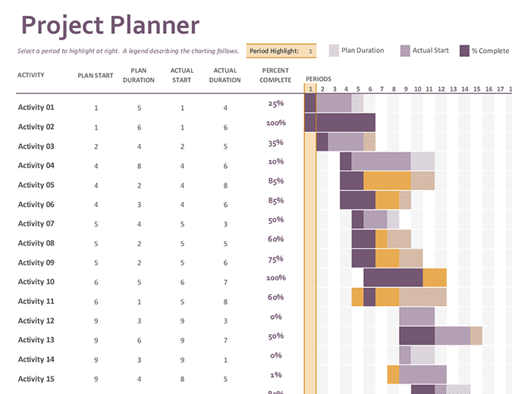Click the Activity 02 dark purple Gantt bar
The height and width of the screenshot is (394, 512).
345,123
